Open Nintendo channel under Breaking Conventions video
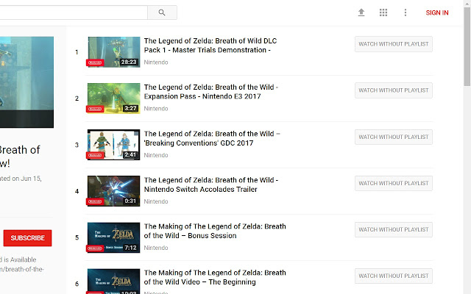This screenshot has height=294, width=471. pos(156,155)
